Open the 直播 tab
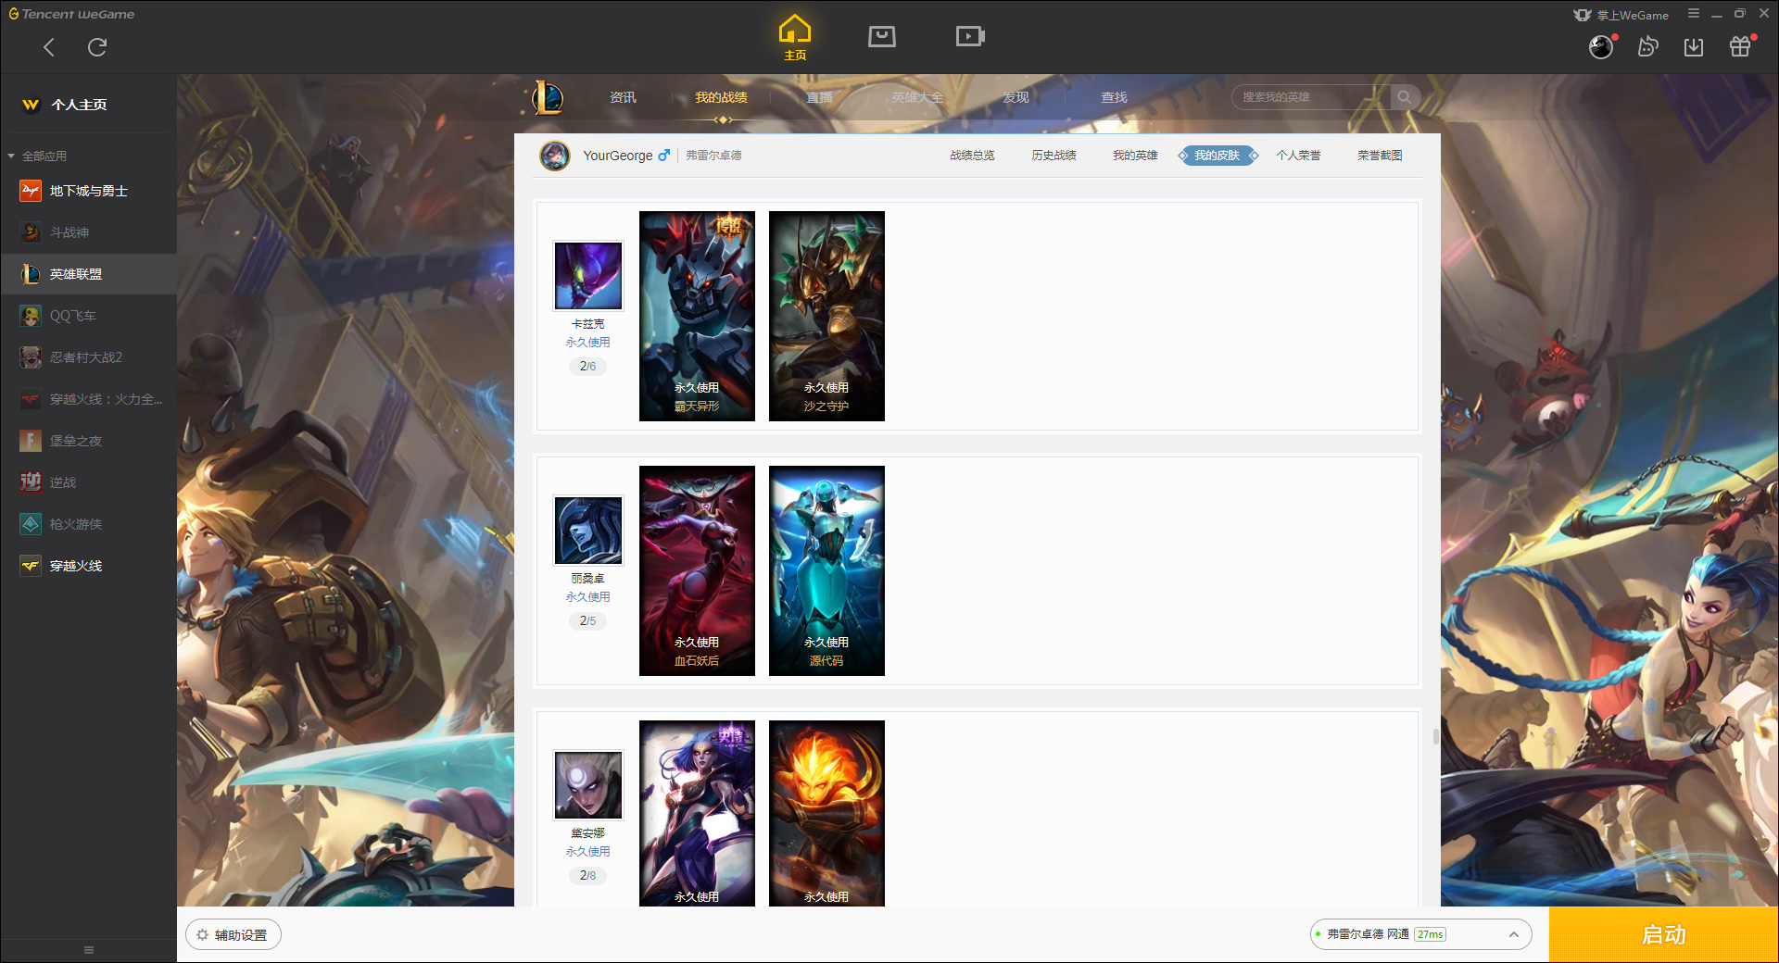The height and width of the screenshot is (963, 1779). coord(819,97)
